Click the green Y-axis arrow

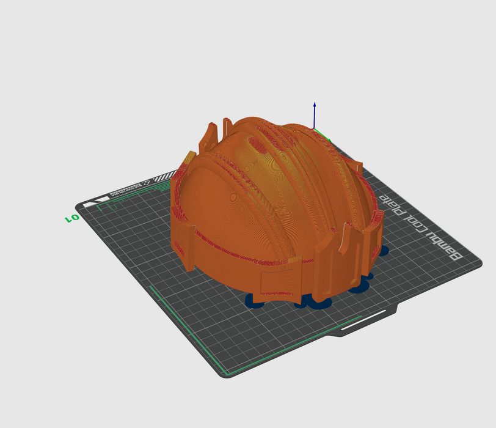(x=323, y=135)
